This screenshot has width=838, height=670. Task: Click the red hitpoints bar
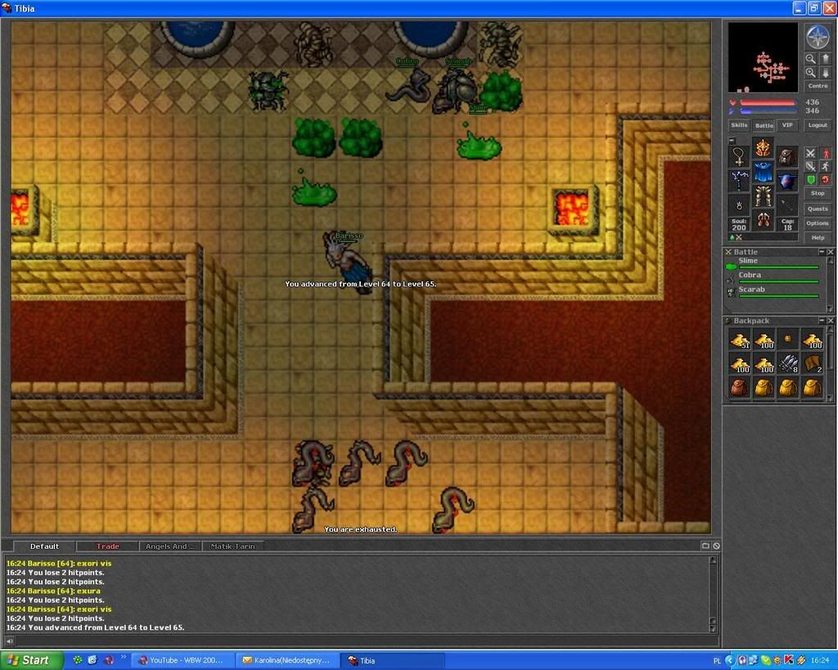pos(768,102)
